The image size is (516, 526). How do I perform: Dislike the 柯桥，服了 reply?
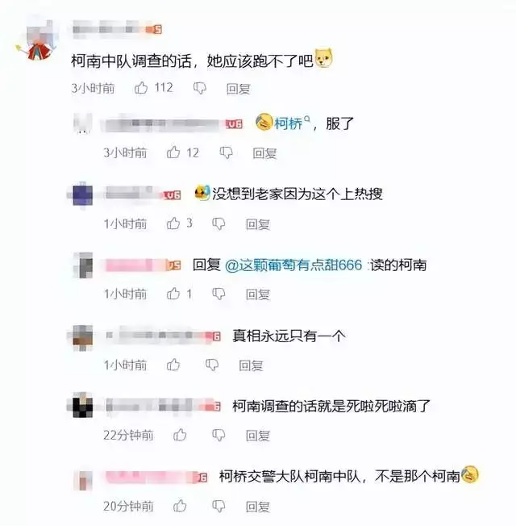pos(227,152)
